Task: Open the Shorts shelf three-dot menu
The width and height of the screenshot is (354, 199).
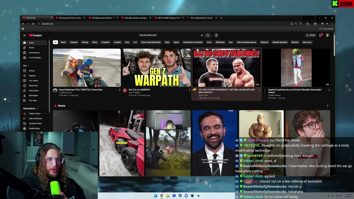Action: [328, 106]
